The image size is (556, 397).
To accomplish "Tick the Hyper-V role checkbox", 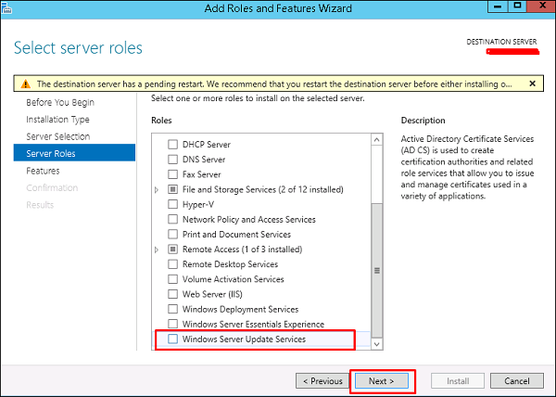I will (172, 204).
